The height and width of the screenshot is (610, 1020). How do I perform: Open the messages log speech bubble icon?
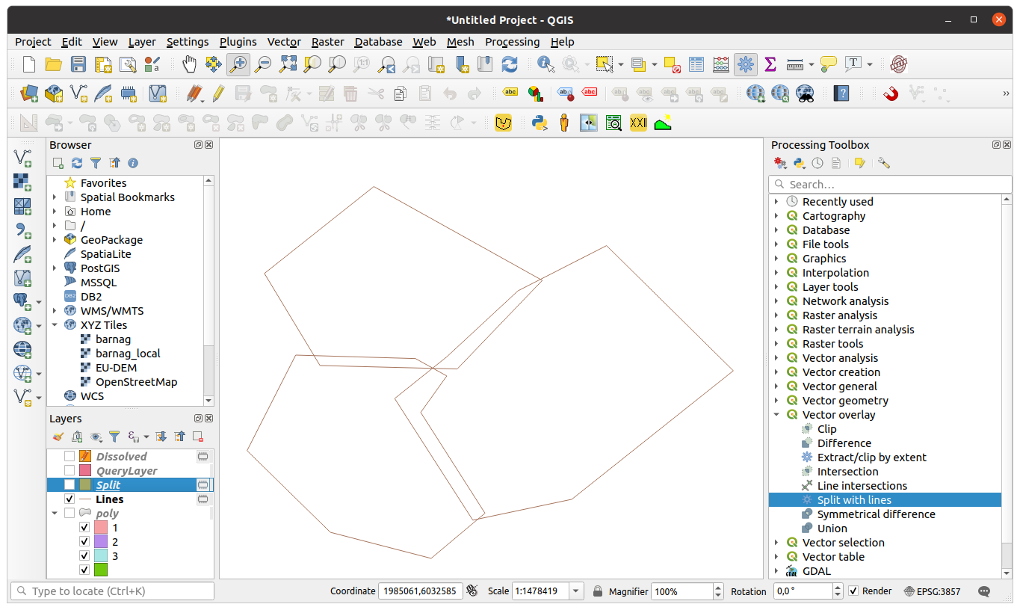click(984, 591)
